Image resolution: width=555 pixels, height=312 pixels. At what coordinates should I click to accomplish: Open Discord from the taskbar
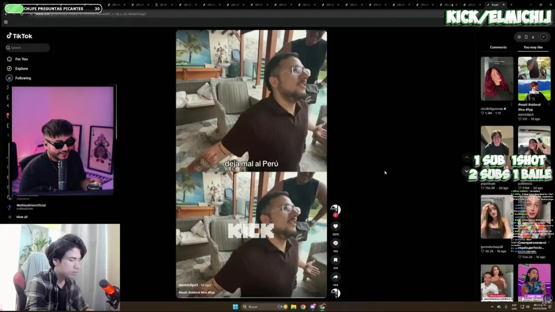pyautogui.click(x=313, y=307)
